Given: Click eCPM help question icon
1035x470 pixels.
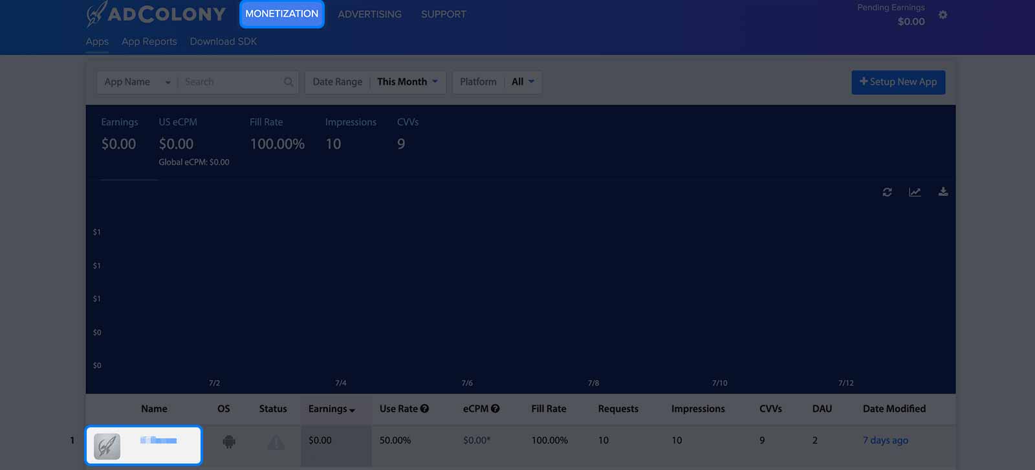Looking at the screenshot, I should [x=495, y=409].
